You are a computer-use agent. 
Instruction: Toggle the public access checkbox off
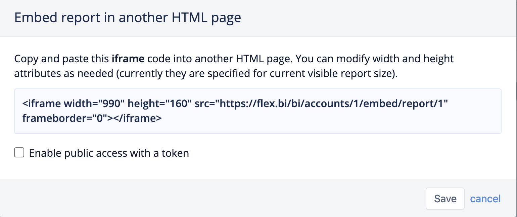(19, 152)
